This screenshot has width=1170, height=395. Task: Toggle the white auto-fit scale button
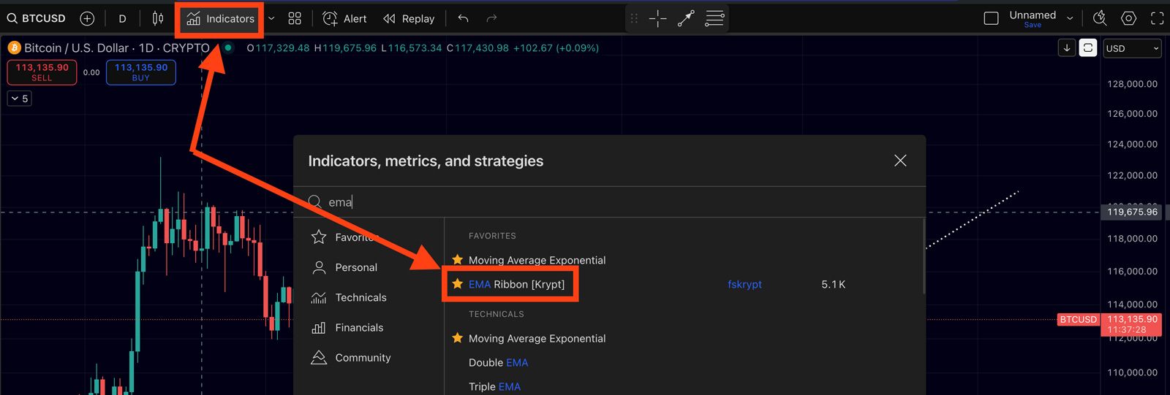(1088, 48)
